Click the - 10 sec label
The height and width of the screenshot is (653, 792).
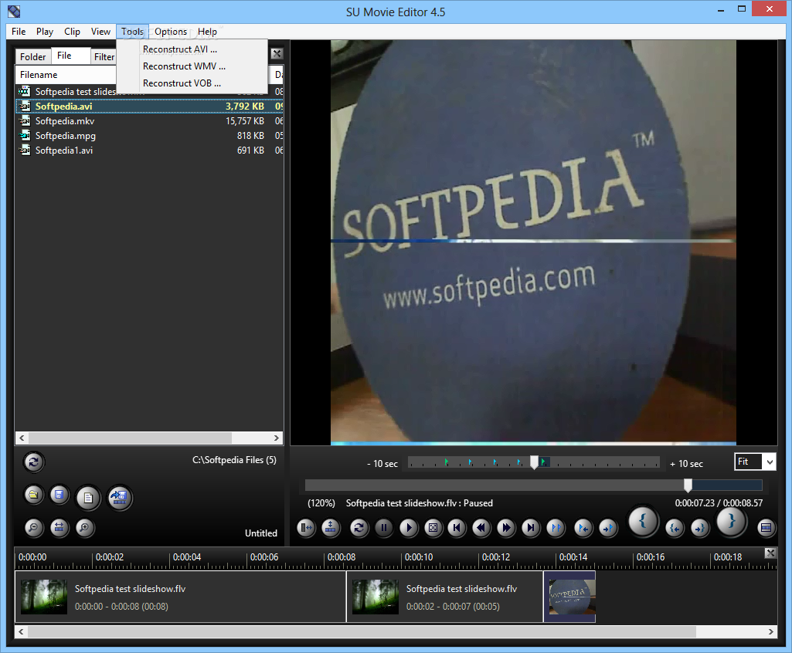[x=382, y=464]
